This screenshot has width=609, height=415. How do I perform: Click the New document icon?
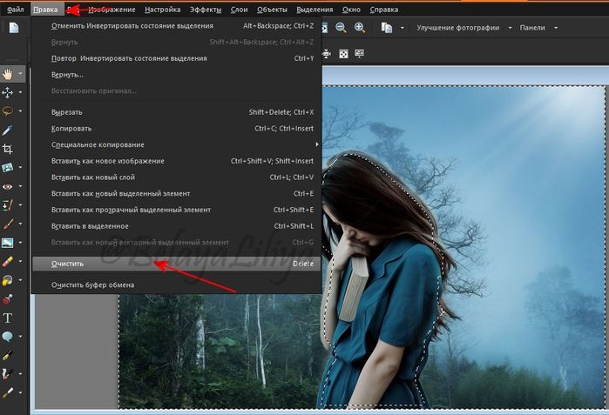click(14, 28)
